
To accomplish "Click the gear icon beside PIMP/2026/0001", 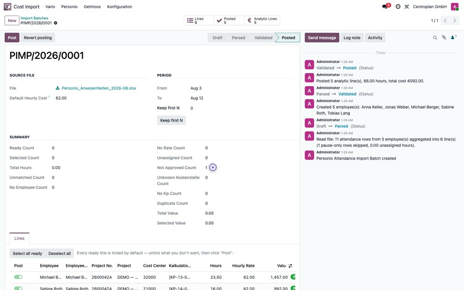I will coord(55,23).
